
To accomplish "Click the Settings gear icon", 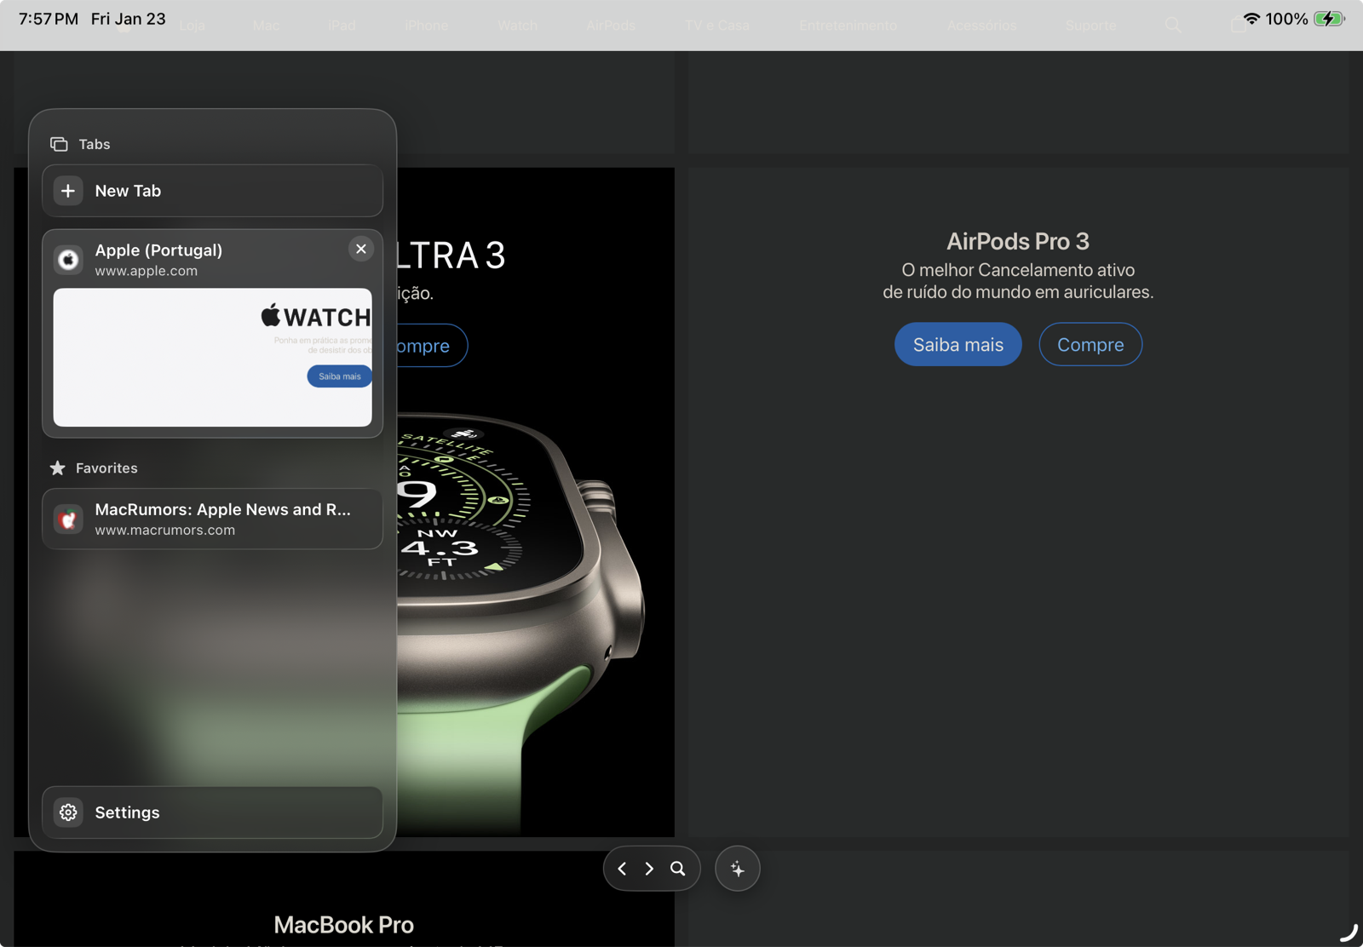I will point(68,812).
